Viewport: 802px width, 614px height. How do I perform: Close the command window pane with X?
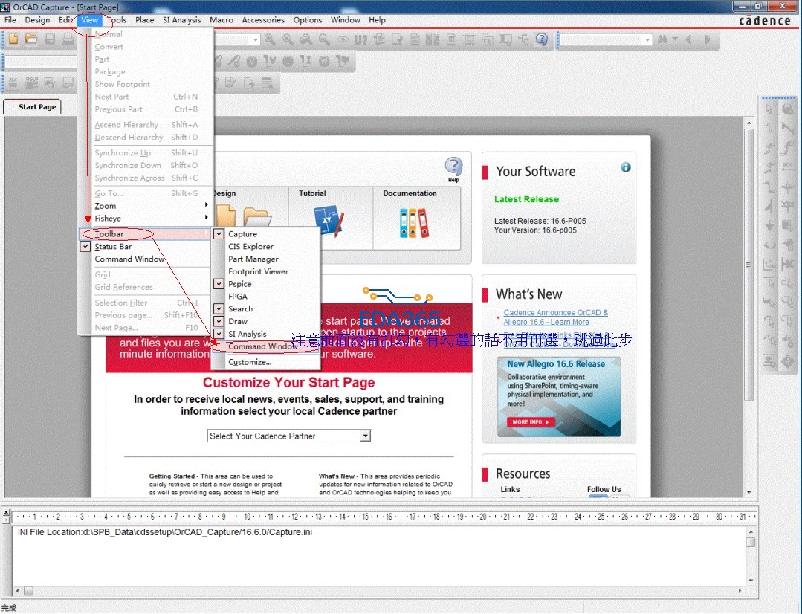coord(6,512)
